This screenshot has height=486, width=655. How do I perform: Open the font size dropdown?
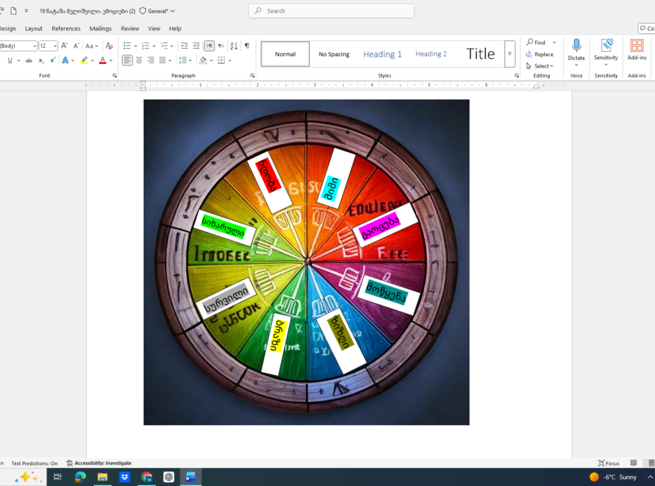pyautogui.click(x=54, y=46)
